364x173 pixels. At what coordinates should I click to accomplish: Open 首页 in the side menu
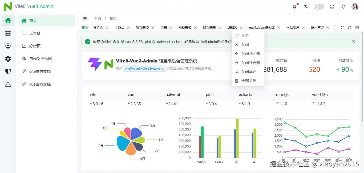point(46,20)
